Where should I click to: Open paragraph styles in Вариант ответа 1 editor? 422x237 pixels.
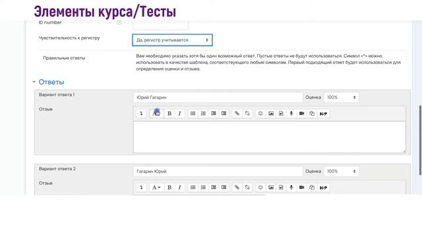coord(156,113)
